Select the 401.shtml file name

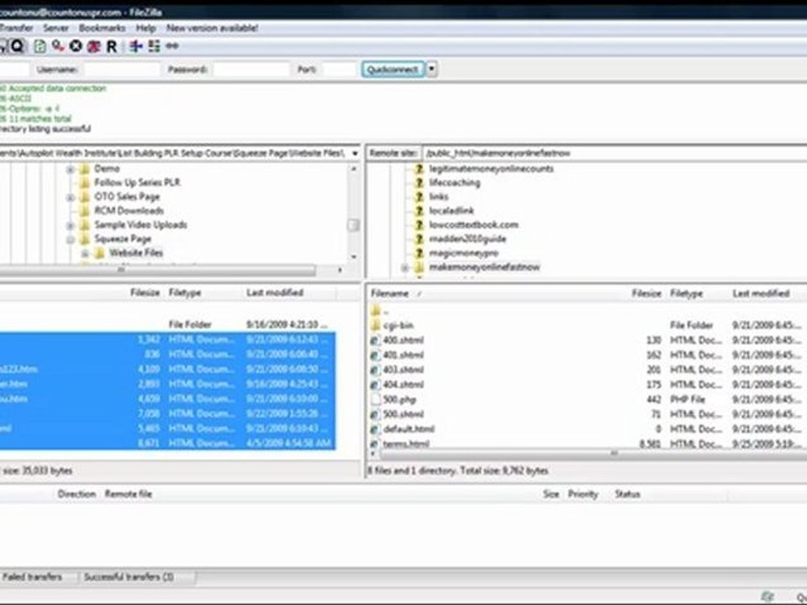(x=403, y=355)
